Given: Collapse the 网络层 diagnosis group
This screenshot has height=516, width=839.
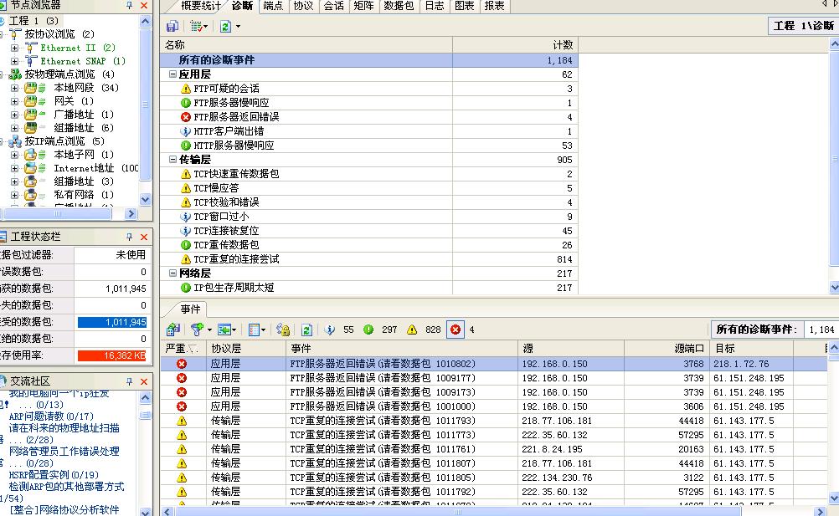Looking at the screenshot, I should [172, 273].
